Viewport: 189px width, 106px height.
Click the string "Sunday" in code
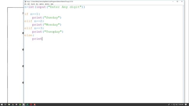coord(52,18)
